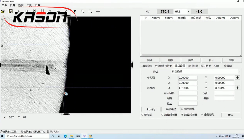Viewport: 244px width, 139px height.
Task: Select the eraser tool in the toolbar
Action: coord(74,11)
